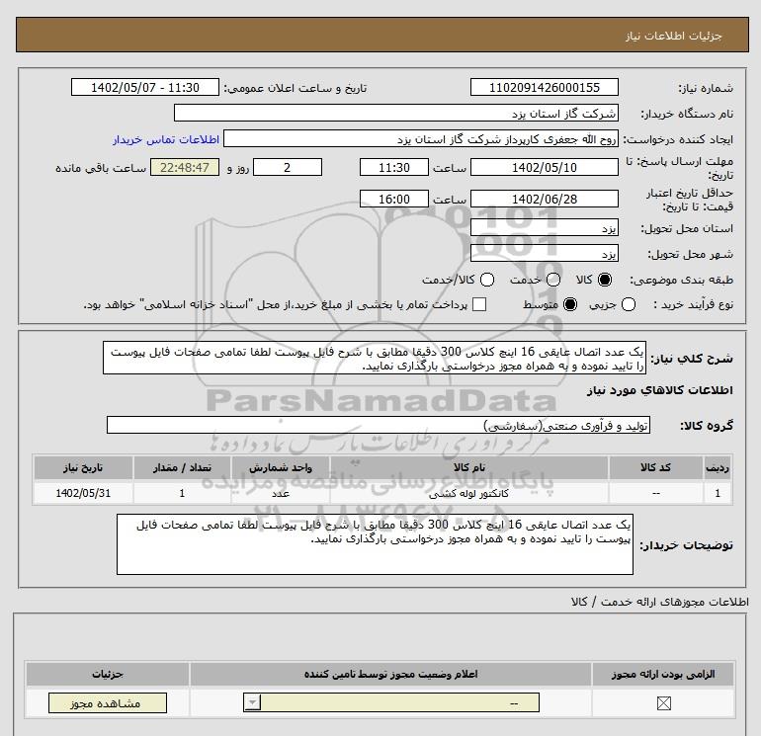Toggle the الزامی بودن ارائه مجوز checkbox
The image size is (761, 736).
pyautogui.click(x=663, y=703)
